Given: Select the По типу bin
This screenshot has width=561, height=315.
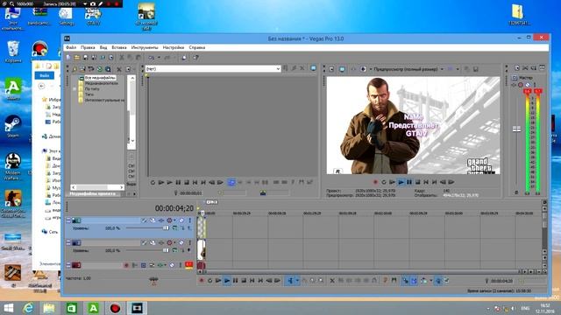Looking at the screenshot, I should click(x=92, y=88).
